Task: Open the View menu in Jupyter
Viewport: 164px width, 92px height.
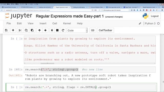Action: (30, 24)
